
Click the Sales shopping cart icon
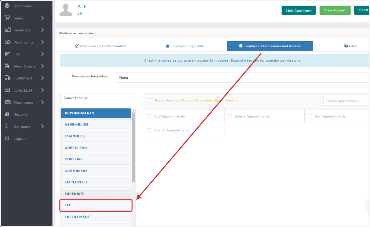tap(7, 18)
